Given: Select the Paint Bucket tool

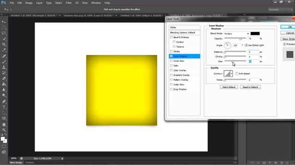Looking at the screenshot, I should coord(4,84).
